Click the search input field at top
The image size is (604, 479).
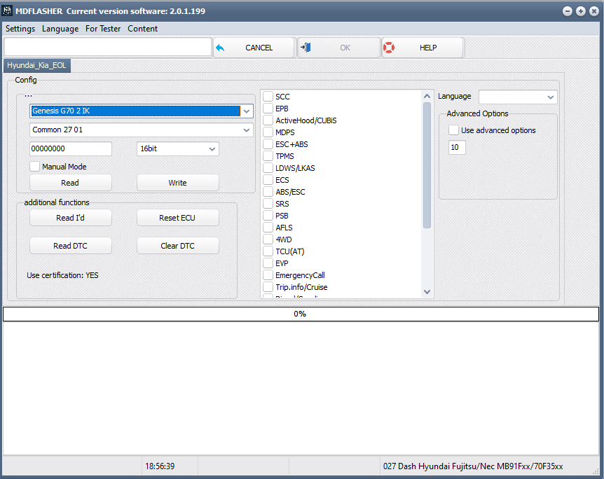108,48
